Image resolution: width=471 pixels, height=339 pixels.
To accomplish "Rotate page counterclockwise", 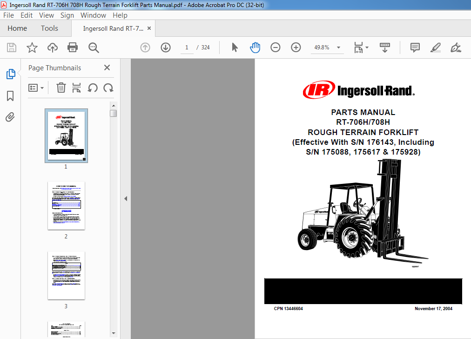I will (x=93, y=88).
